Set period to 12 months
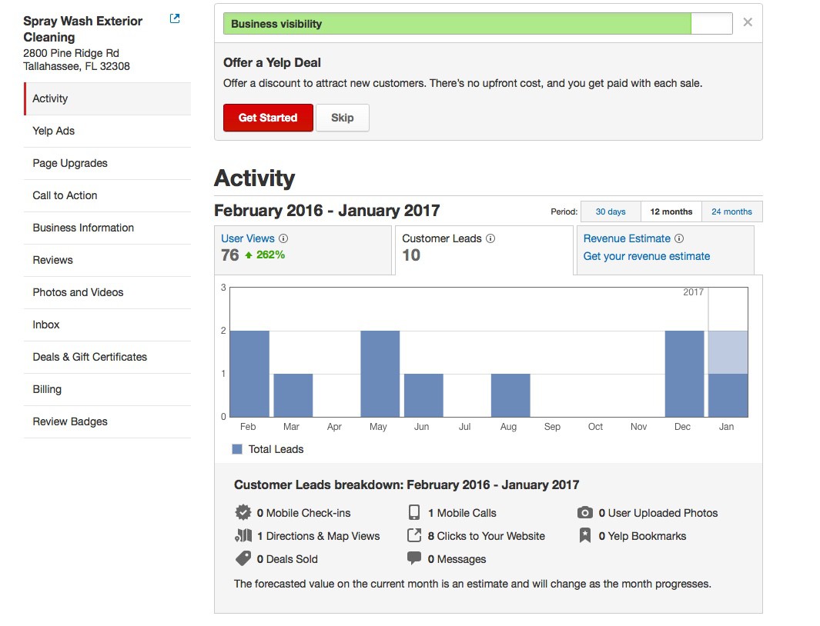The image size is (820, 626). (671, 211)
